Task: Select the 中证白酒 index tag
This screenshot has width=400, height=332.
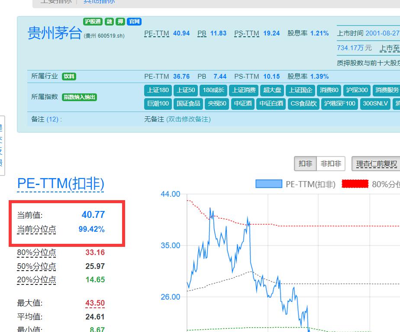Action: [271, 104]
